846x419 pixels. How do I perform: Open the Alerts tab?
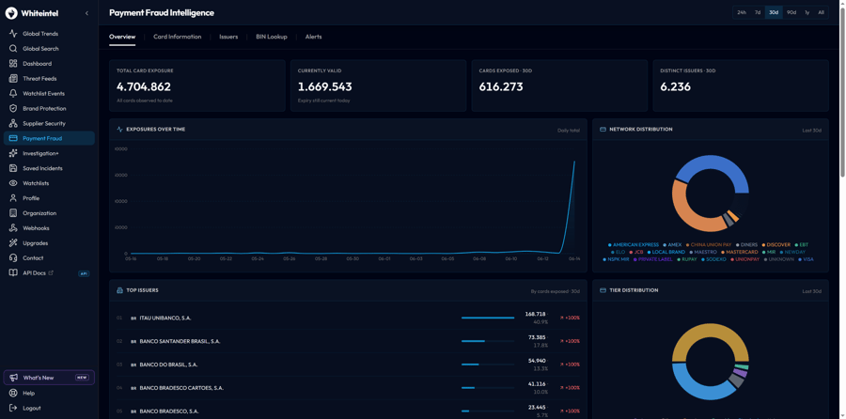(x=313, y=37)
